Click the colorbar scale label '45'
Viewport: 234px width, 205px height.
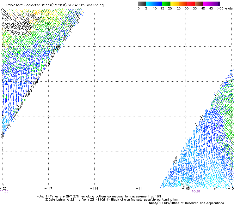pos(211,9)
